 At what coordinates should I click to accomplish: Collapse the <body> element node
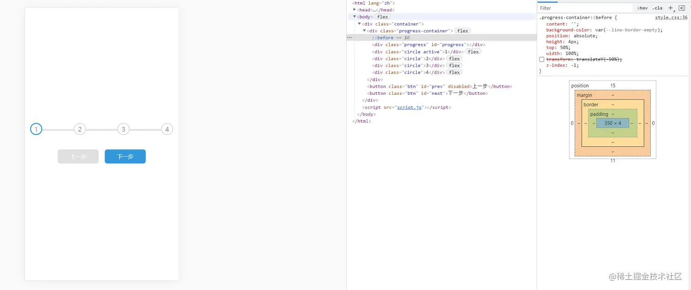click(355, 16)
